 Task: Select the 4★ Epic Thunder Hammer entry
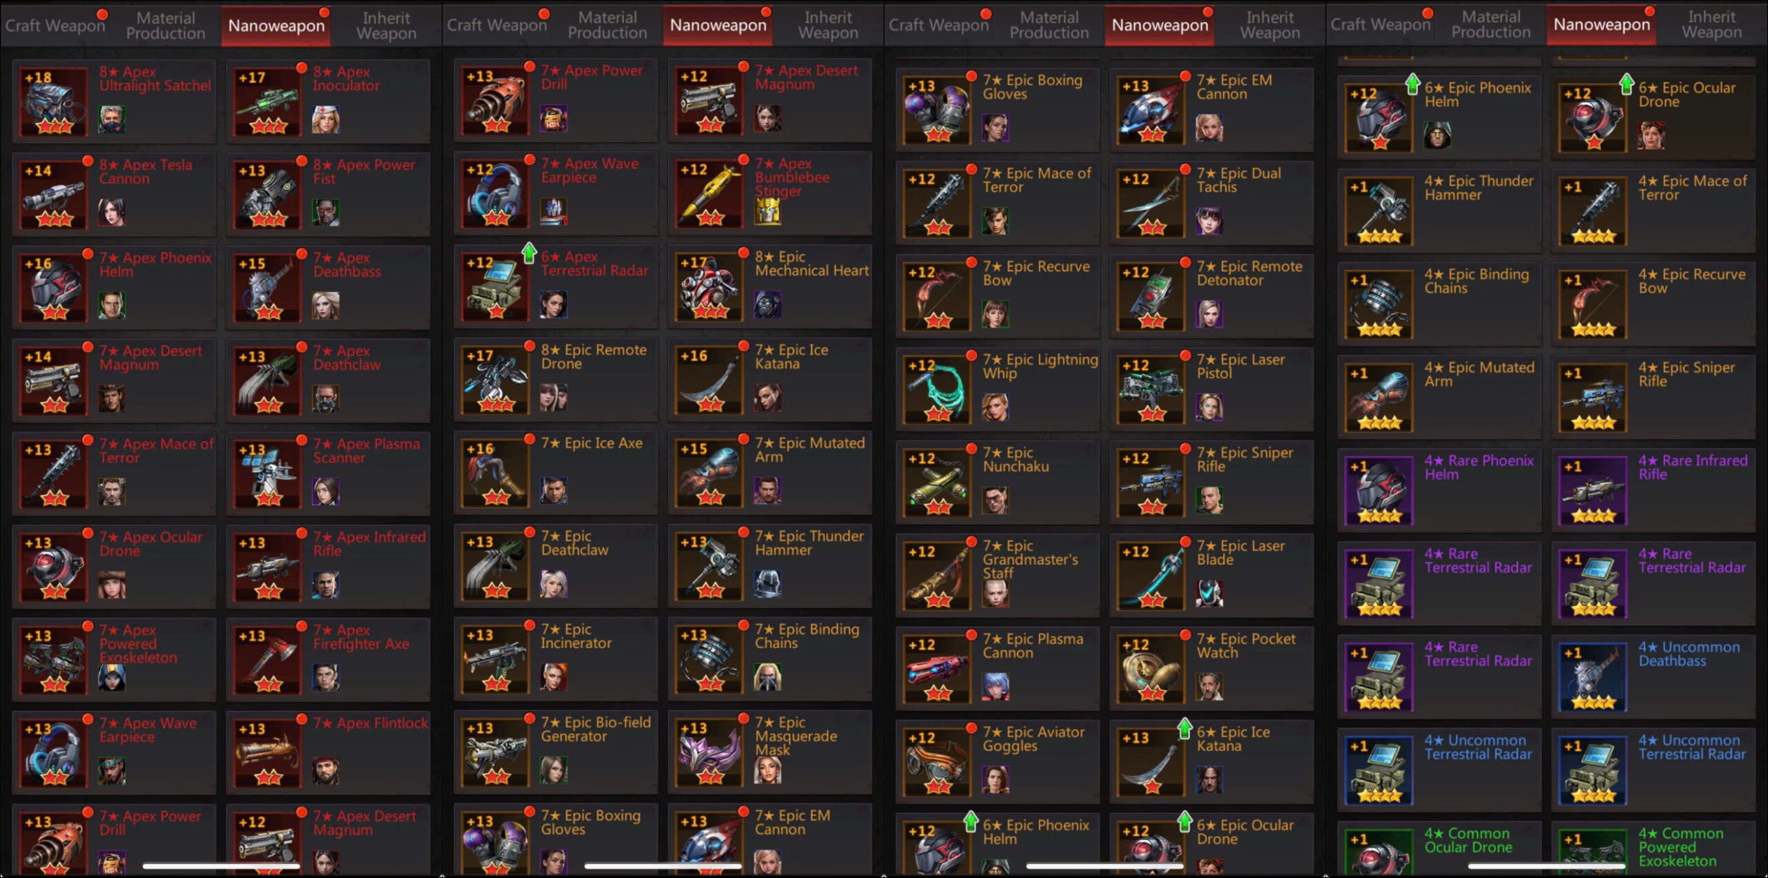[x=1439, y=211]
